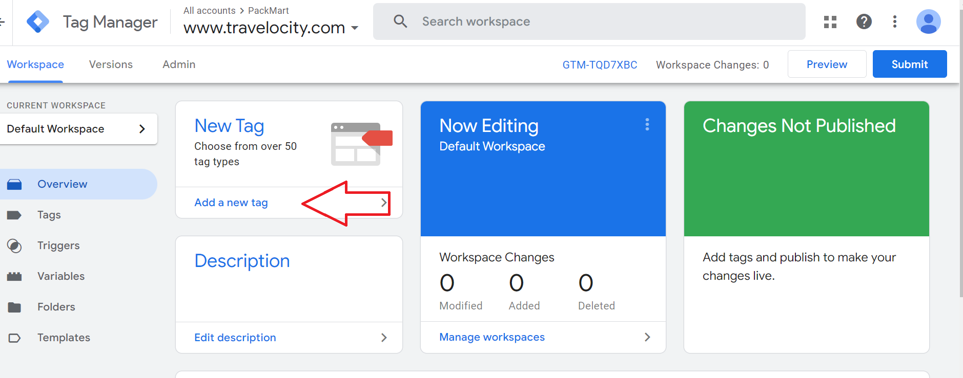Click the Overview sidebar icon
The image size is (963, 378).
point(14,184)
